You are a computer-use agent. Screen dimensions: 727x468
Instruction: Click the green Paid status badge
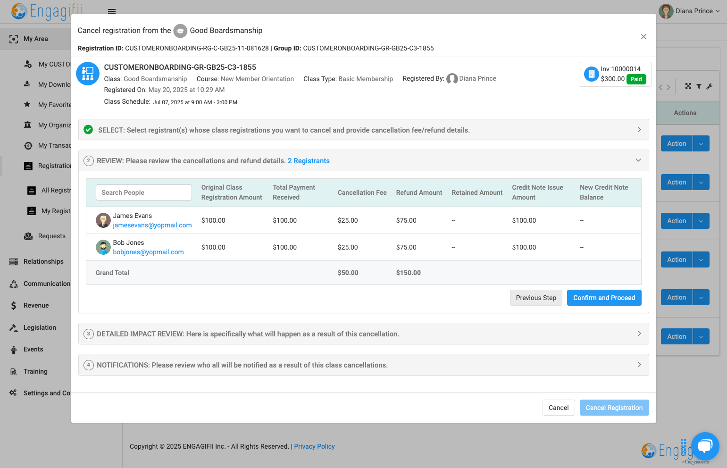pos(636,79)
